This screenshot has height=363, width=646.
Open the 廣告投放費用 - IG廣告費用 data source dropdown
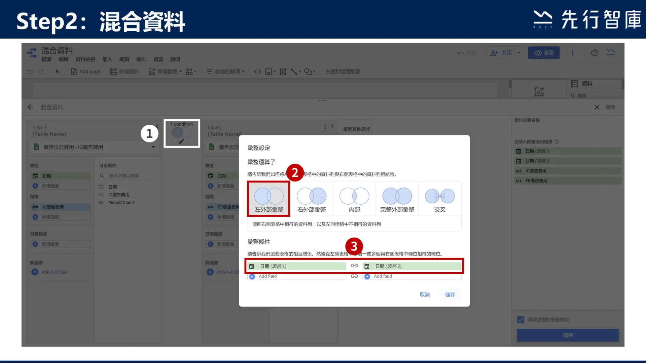[94, 147]
